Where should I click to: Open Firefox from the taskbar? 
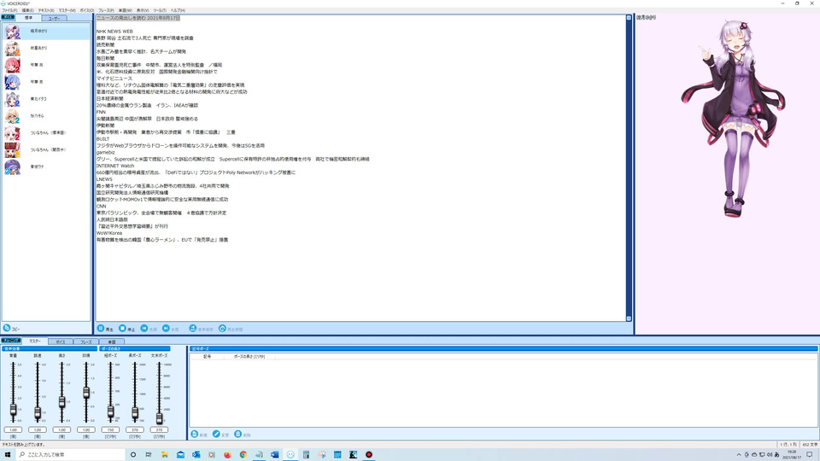coord(227,455)
